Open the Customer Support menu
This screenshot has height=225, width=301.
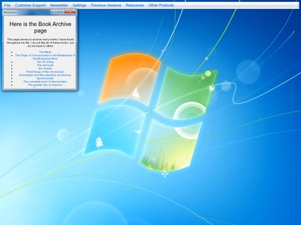(30, 6)
